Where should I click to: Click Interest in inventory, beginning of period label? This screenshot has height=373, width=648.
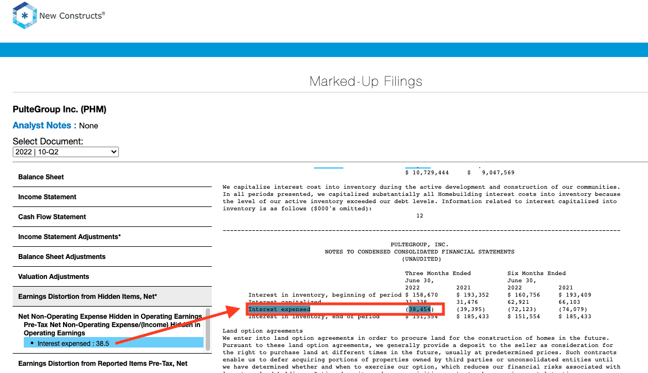click(x=325, y=295)
